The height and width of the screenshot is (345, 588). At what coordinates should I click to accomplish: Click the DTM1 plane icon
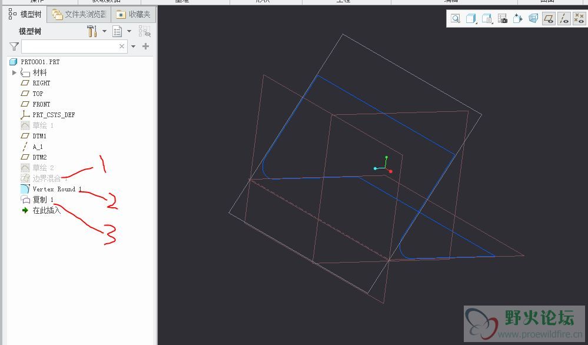click(x=25, y=136)
